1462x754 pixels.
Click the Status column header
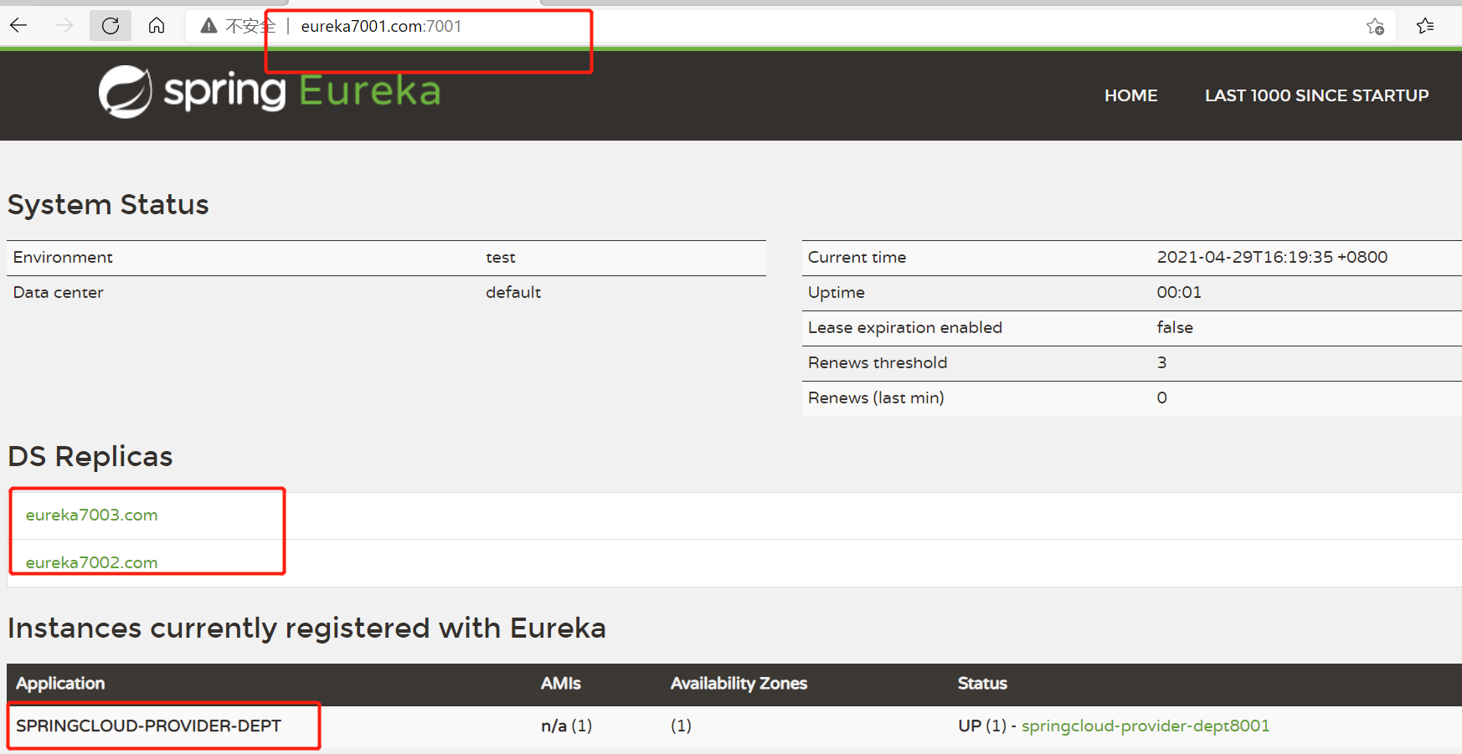[x=982, y=683]
